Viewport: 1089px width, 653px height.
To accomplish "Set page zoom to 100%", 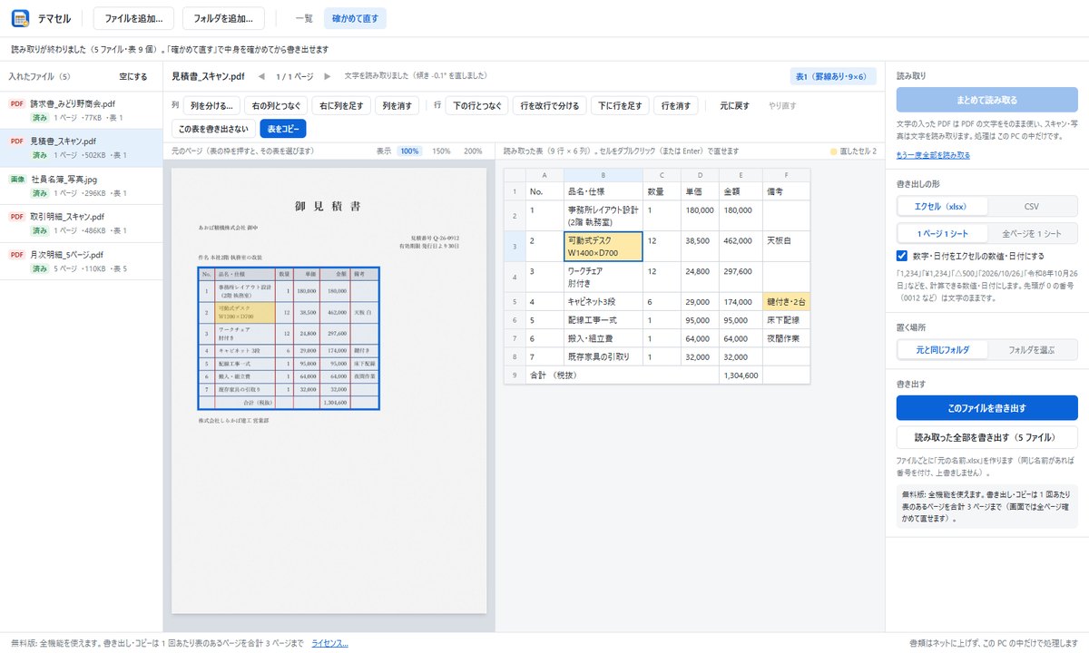I will click(410, 151).
